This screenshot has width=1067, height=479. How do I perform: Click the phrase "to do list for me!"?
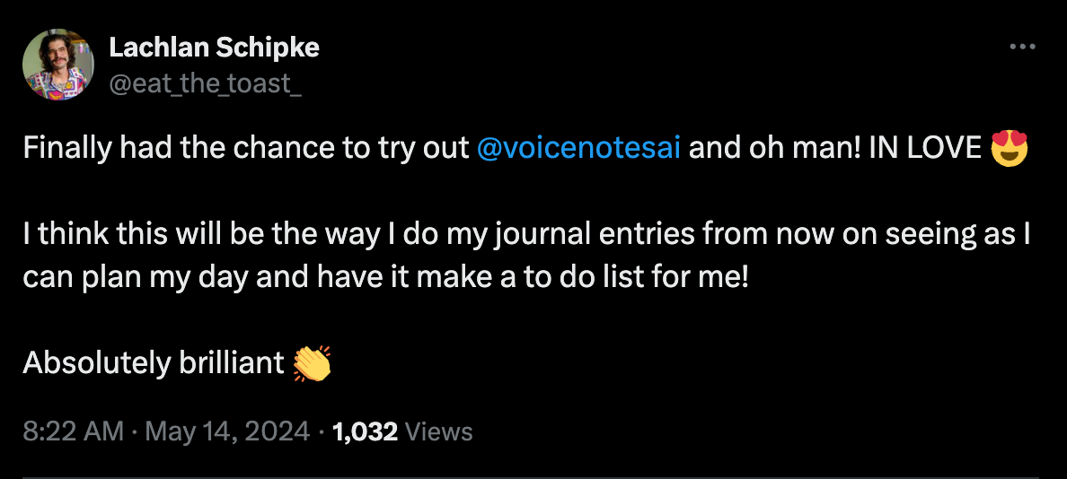(654, 276)
